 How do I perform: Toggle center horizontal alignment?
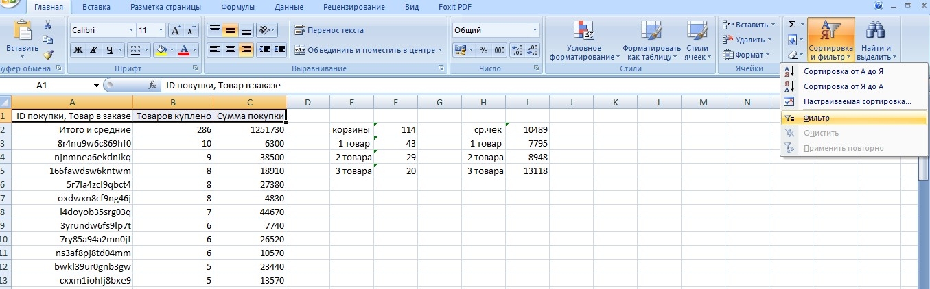click(231, 50)
